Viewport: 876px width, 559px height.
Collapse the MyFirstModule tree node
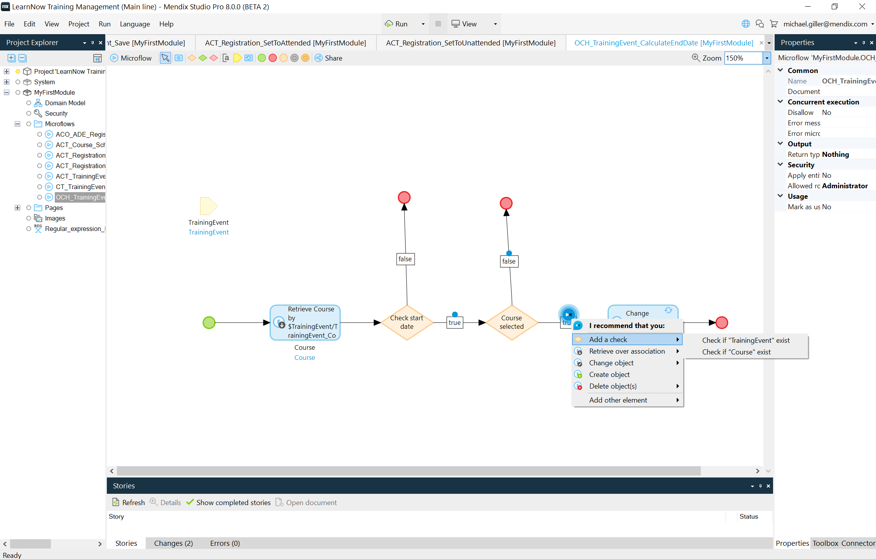tap(7, 92)
